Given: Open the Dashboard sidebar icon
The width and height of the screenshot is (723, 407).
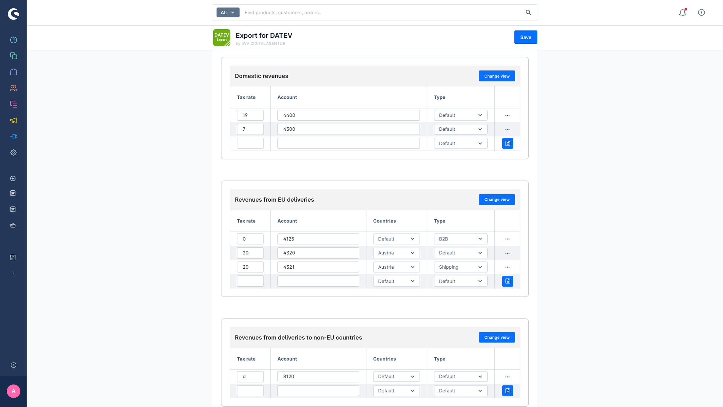Looking at the screenshot, I should (x=14, y=40).
